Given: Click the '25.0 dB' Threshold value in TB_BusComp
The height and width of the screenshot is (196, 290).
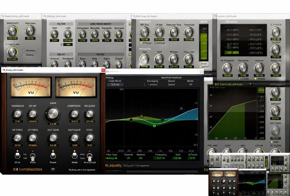Looking at the screenshot, I should (188, 39).
